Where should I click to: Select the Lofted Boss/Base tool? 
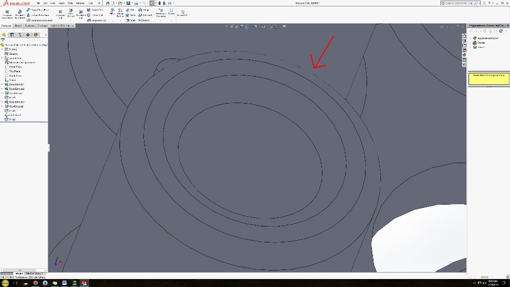[38, 15]
